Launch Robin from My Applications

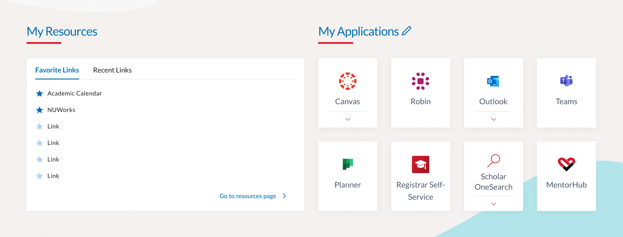click(420, 81)
